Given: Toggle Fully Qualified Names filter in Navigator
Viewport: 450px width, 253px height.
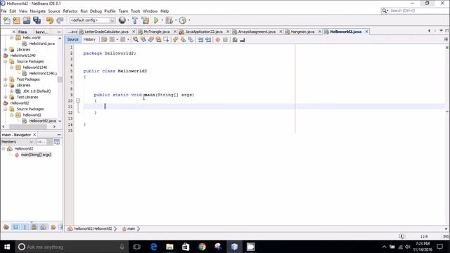Looking at the screenshot, I should coord(53,227).
